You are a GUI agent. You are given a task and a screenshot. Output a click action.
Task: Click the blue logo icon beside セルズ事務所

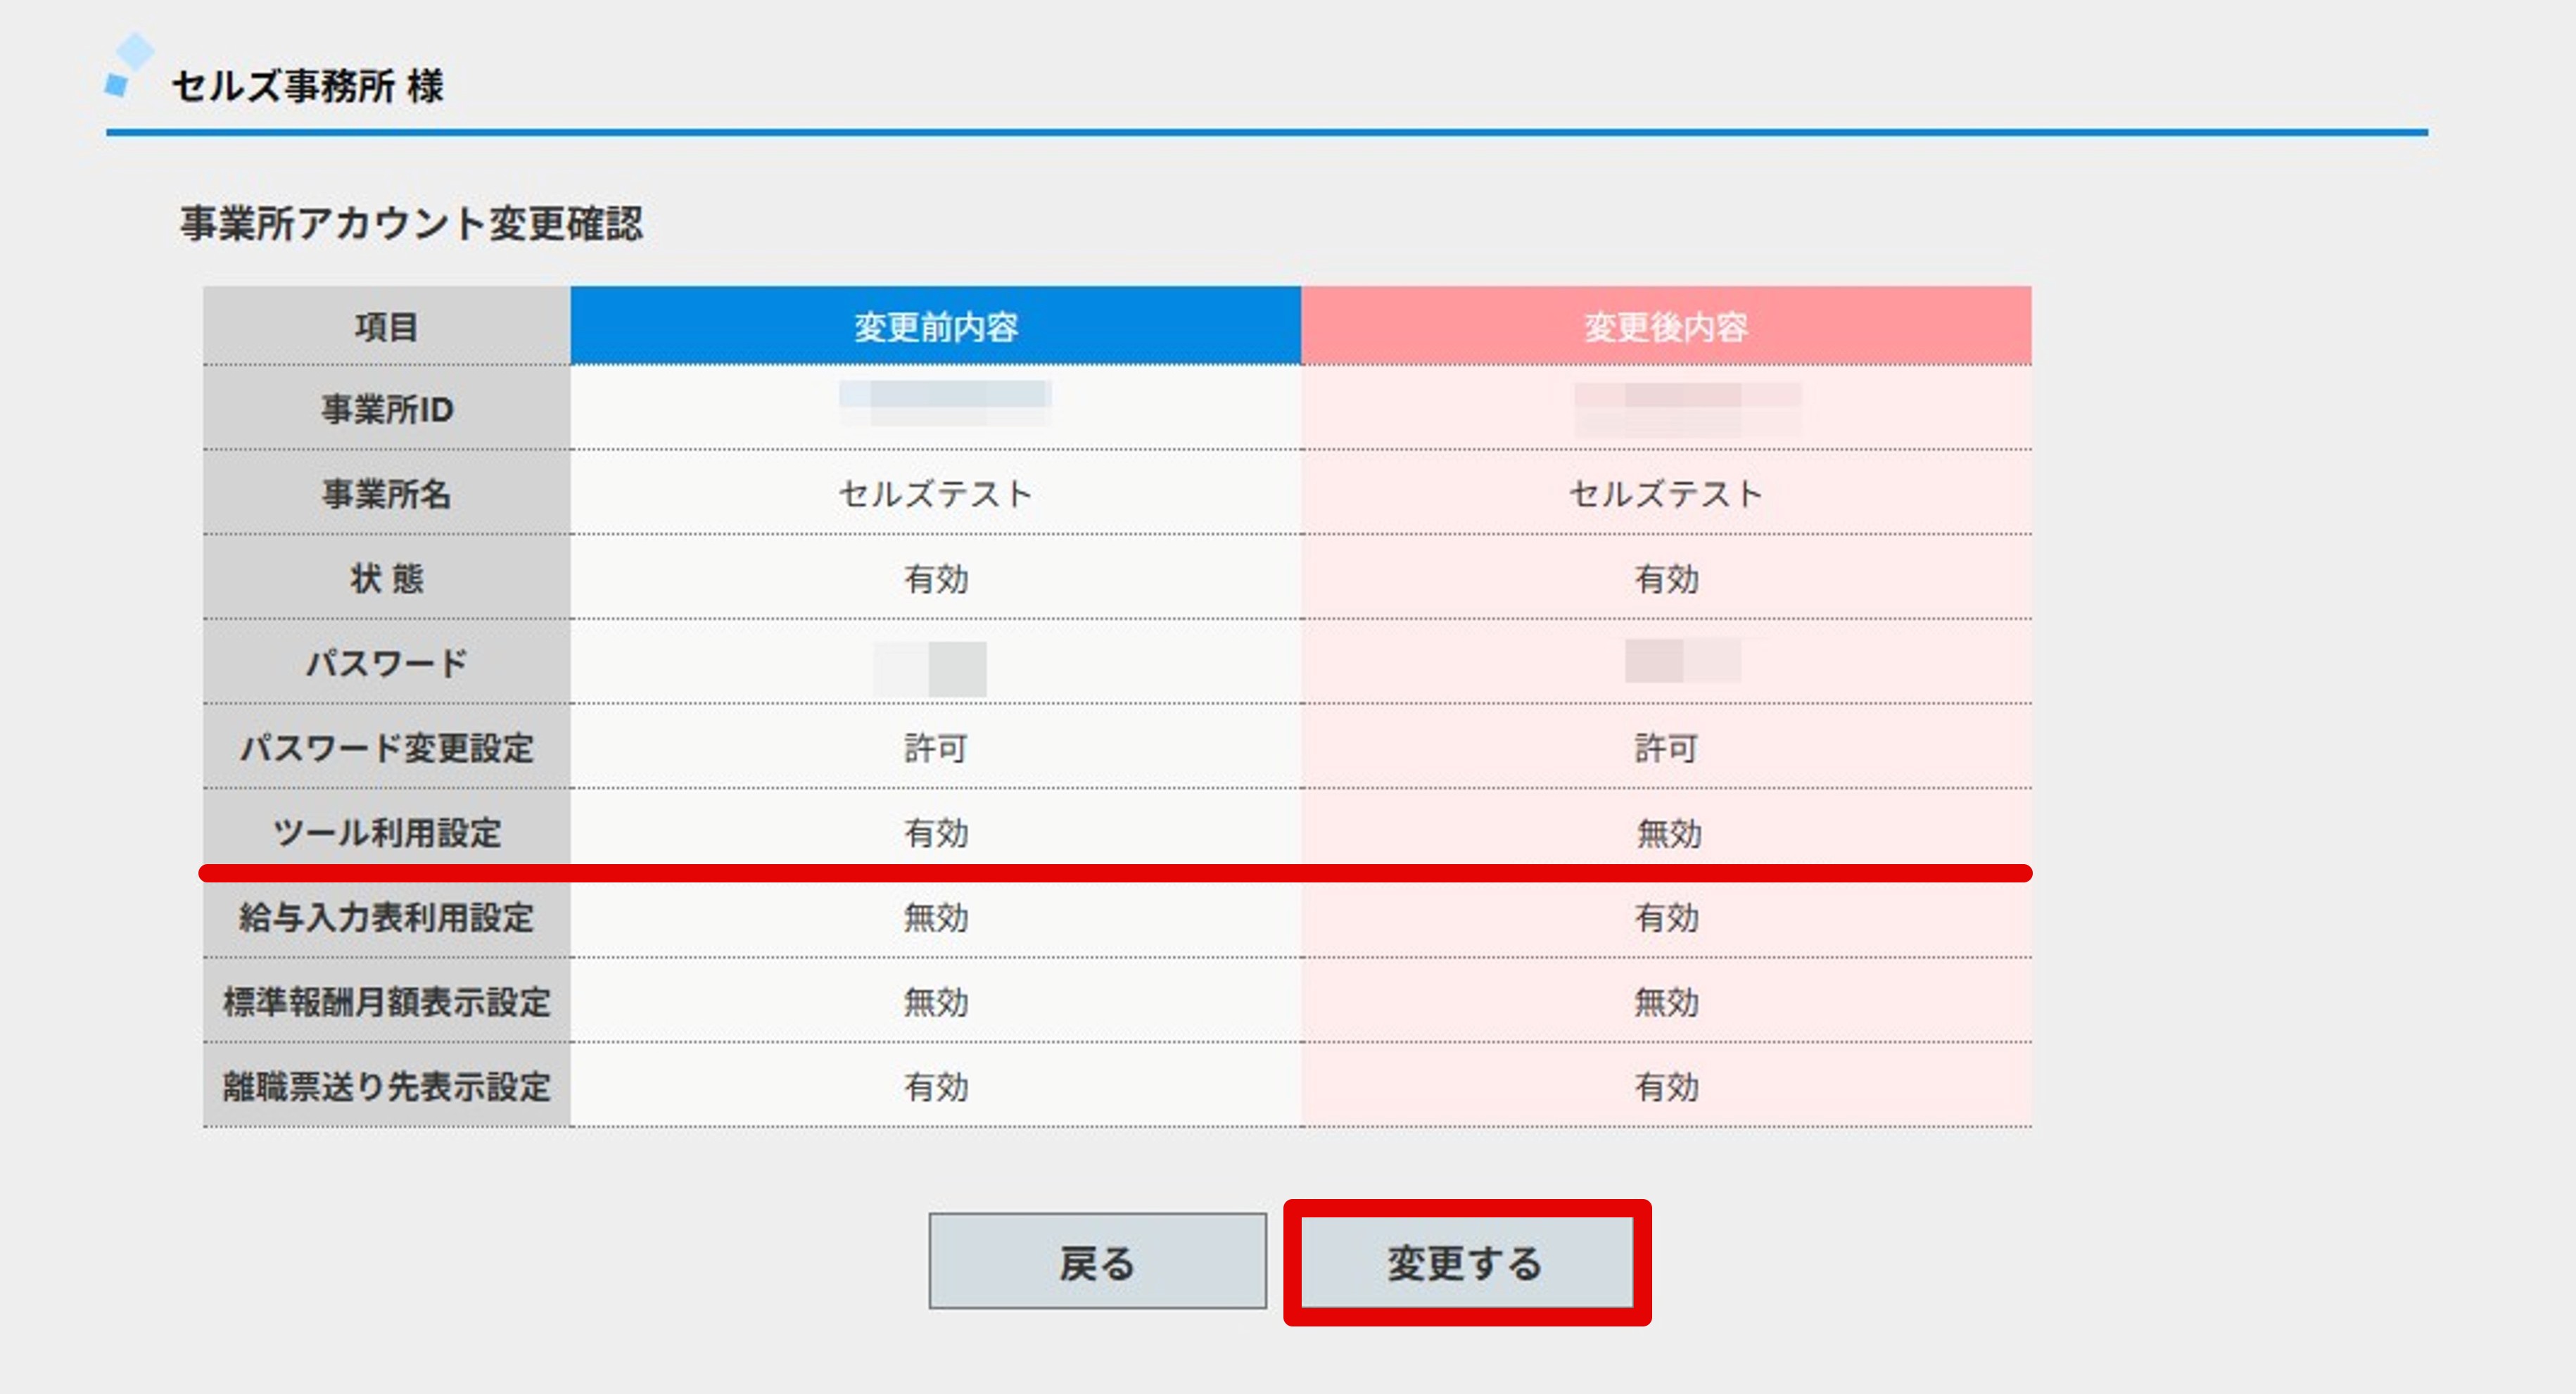[130, 66]
